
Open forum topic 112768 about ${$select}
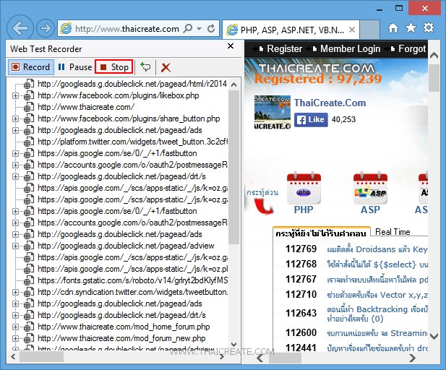coord(377,264)
